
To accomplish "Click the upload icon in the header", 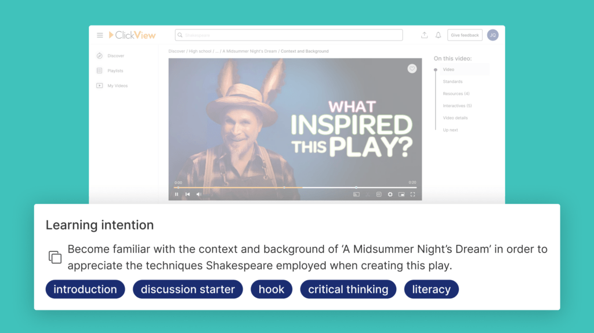I will coord(424,35).
